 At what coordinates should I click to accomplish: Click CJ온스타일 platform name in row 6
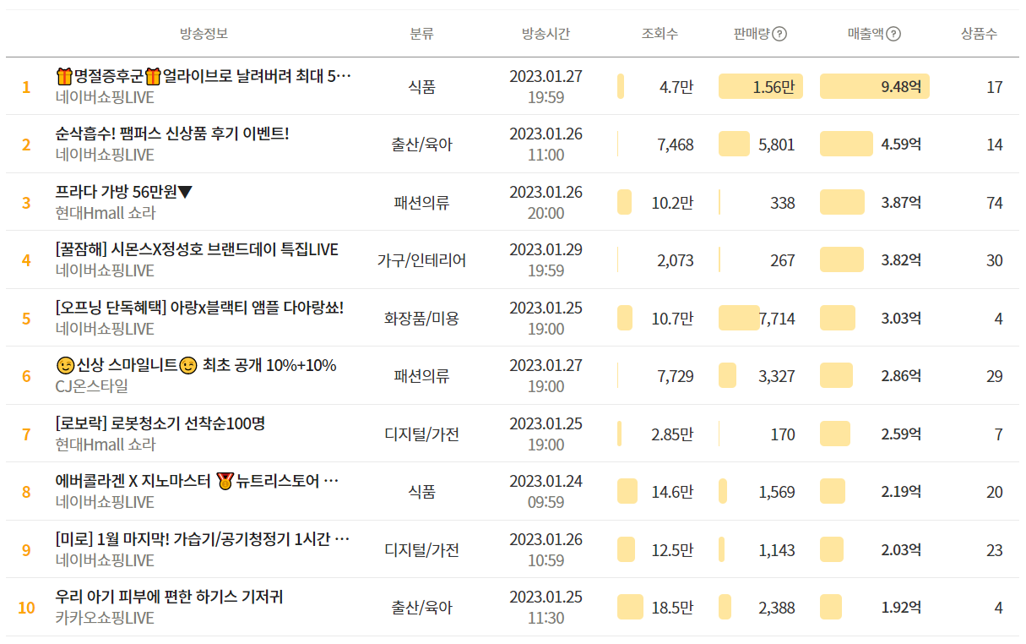pos(92,386)
